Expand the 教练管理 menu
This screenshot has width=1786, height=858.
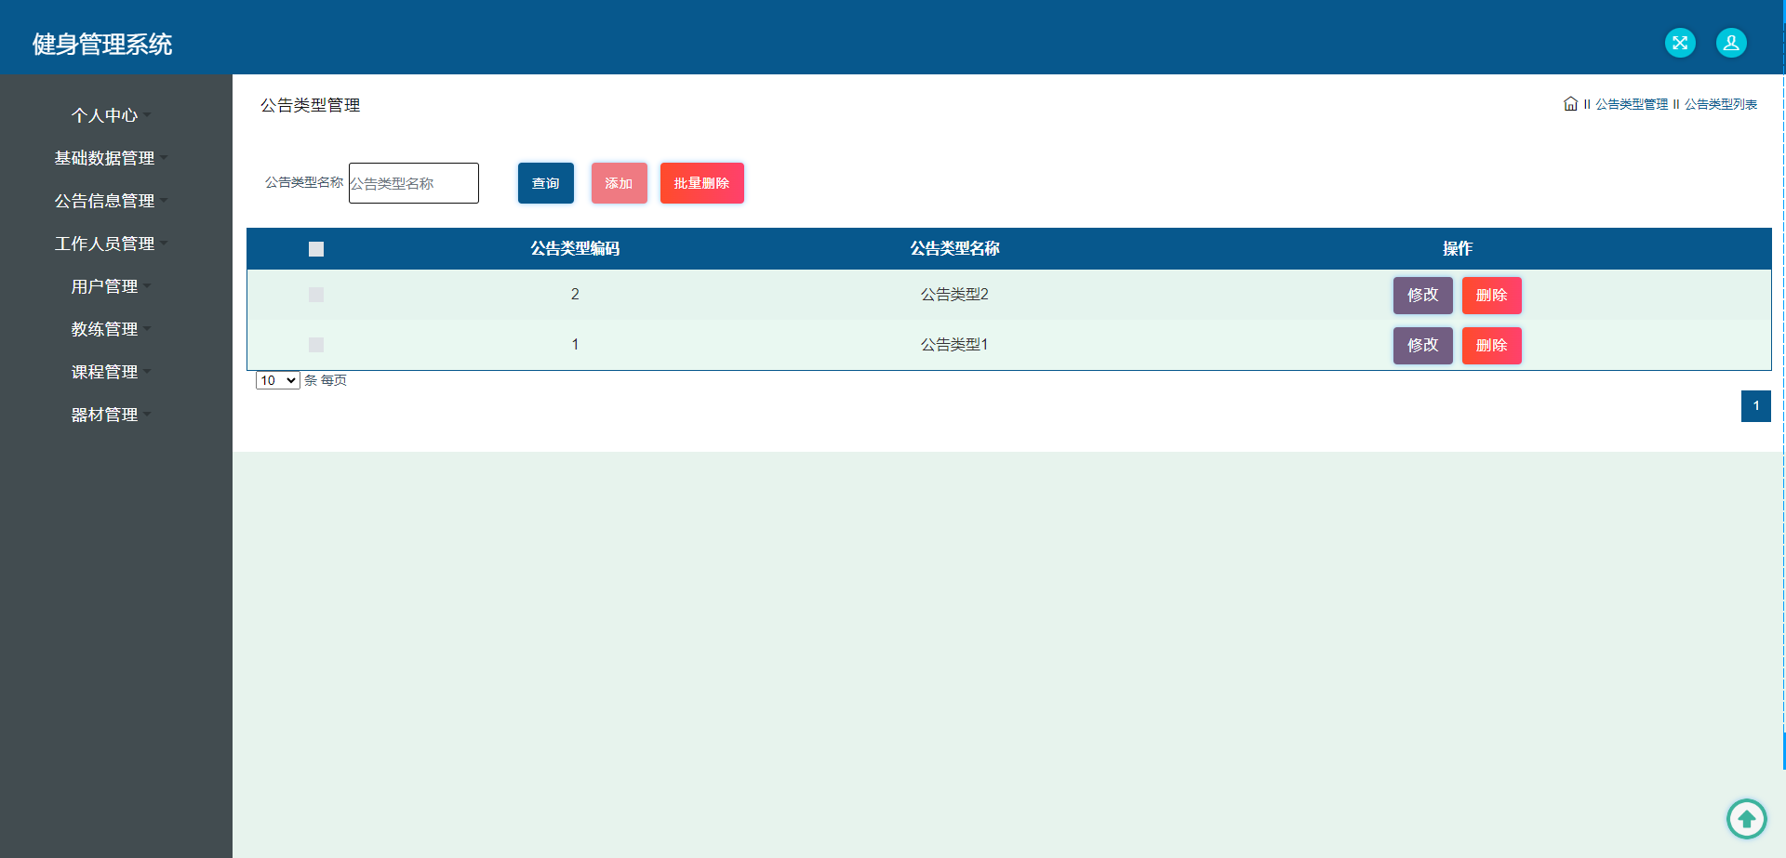111,329
